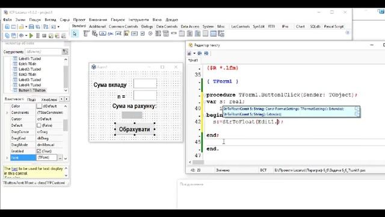
Task: Click the green Run button
Action: coord(31,36)
